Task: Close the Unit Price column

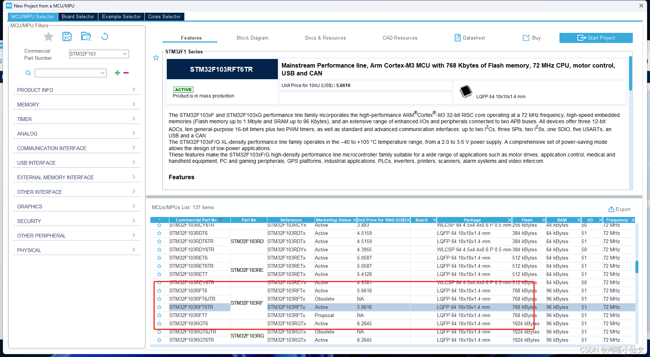Action: 408,220
